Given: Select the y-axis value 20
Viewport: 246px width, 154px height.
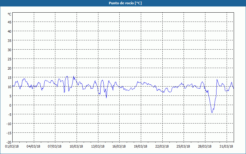Looking at the screenshot, I should click(x=10, y=68).
